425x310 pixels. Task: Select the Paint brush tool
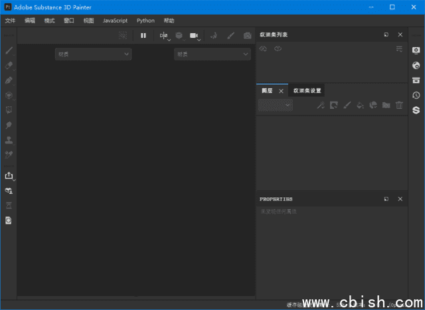tap(9, 50)
